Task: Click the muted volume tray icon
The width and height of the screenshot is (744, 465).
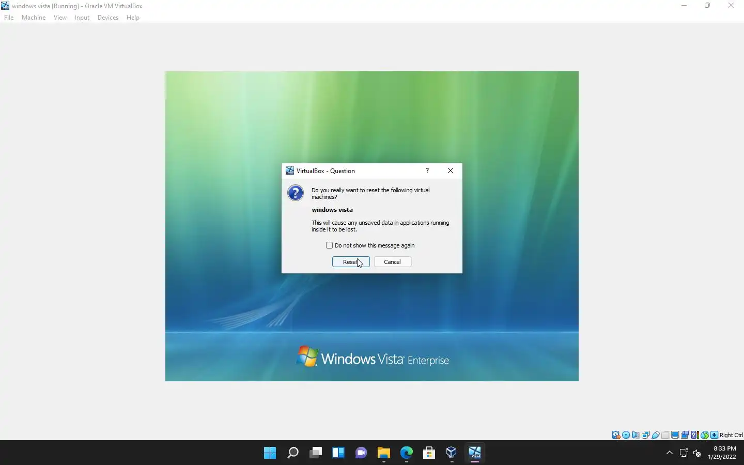Action: click(x=697, y=453)
